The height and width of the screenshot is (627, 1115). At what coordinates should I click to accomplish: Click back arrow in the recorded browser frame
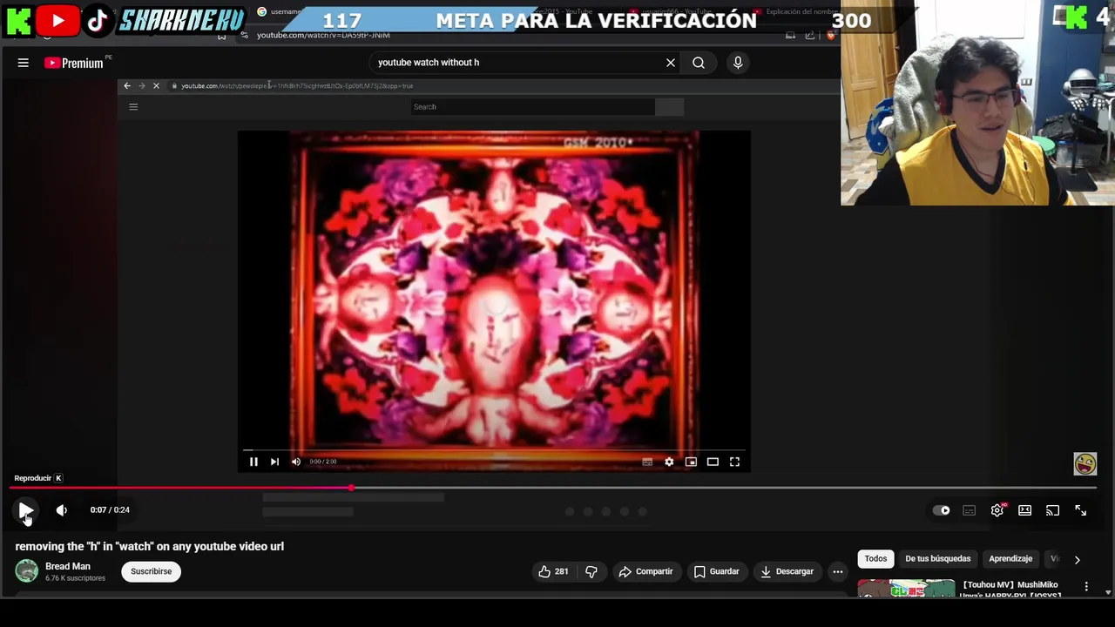127,85
